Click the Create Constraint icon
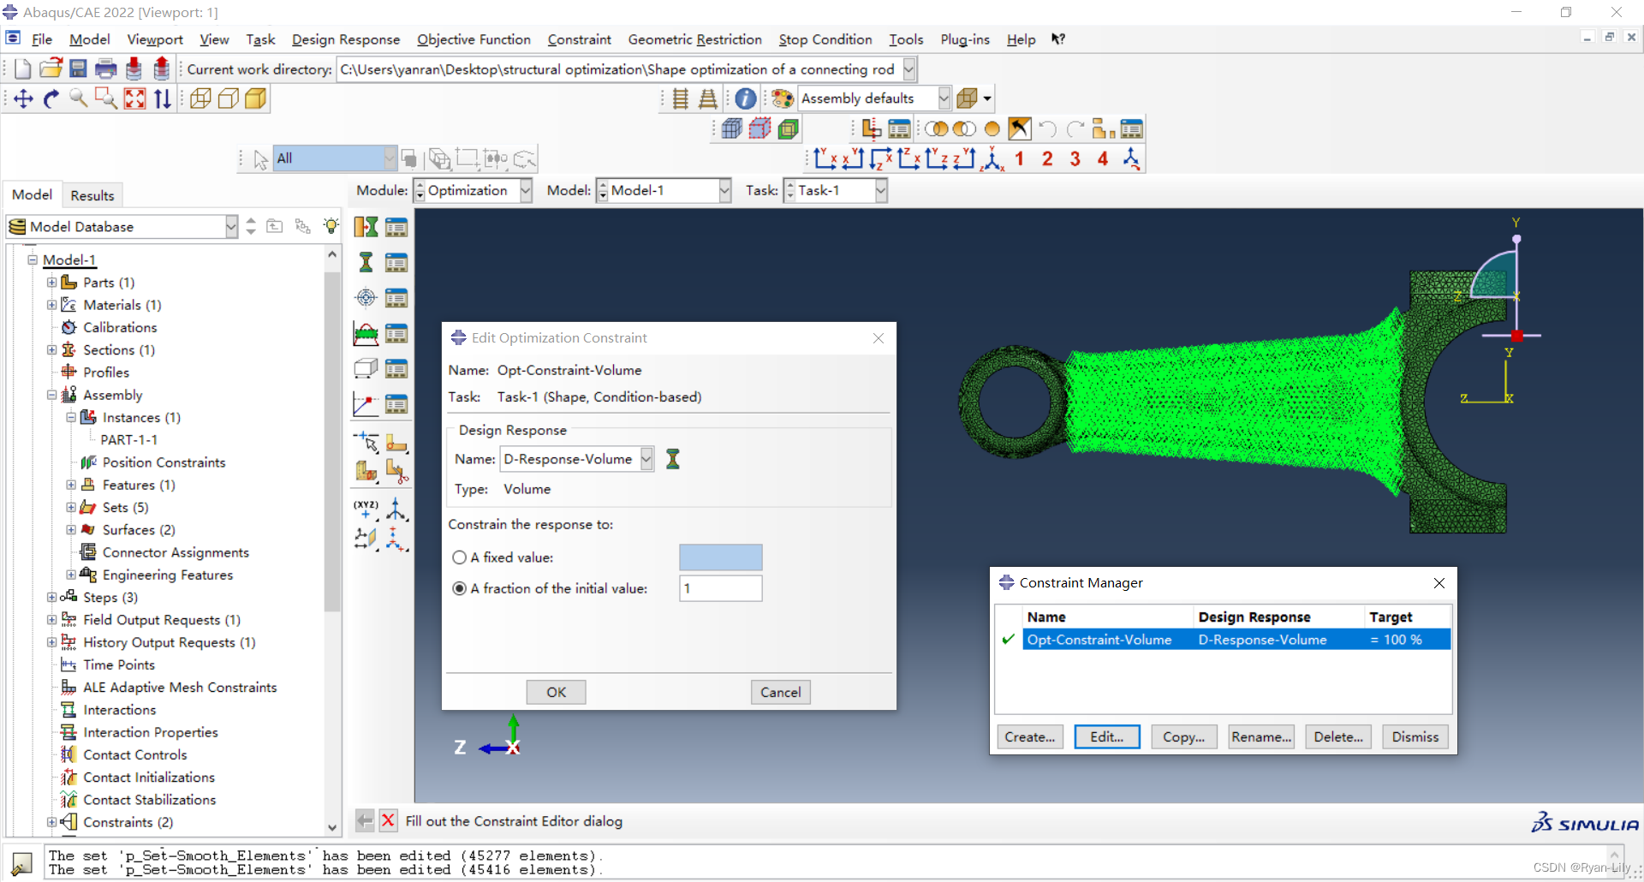 point(366,333)
